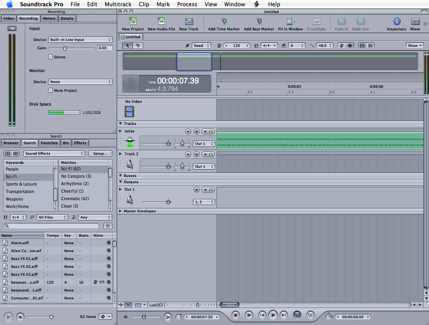Screen dimensions: 429x325
Task: Select the Weapons keyword
Action: click(x=28, y=199)
